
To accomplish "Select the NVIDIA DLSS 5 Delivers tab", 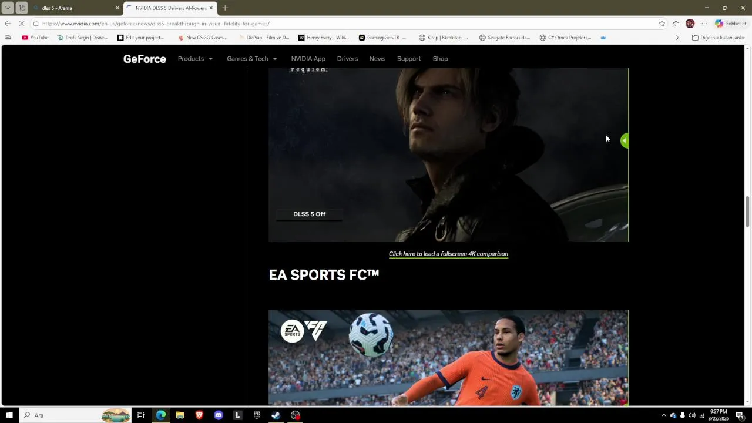I will click(x=170, y=8).
